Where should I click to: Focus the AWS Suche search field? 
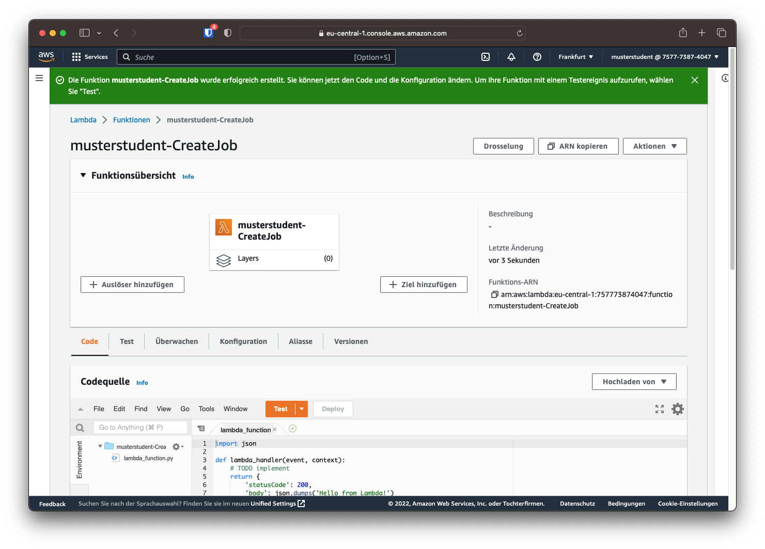tap(256, 57)
